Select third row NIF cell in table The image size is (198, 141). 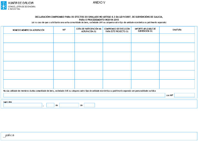64,57
